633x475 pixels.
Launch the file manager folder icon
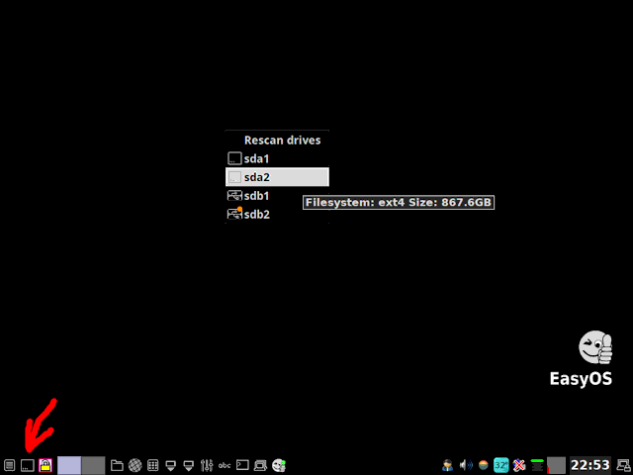click(x=117, y=465)
